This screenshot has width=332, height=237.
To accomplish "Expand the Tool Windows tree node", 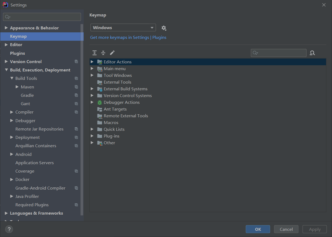I will pos(92,75).
